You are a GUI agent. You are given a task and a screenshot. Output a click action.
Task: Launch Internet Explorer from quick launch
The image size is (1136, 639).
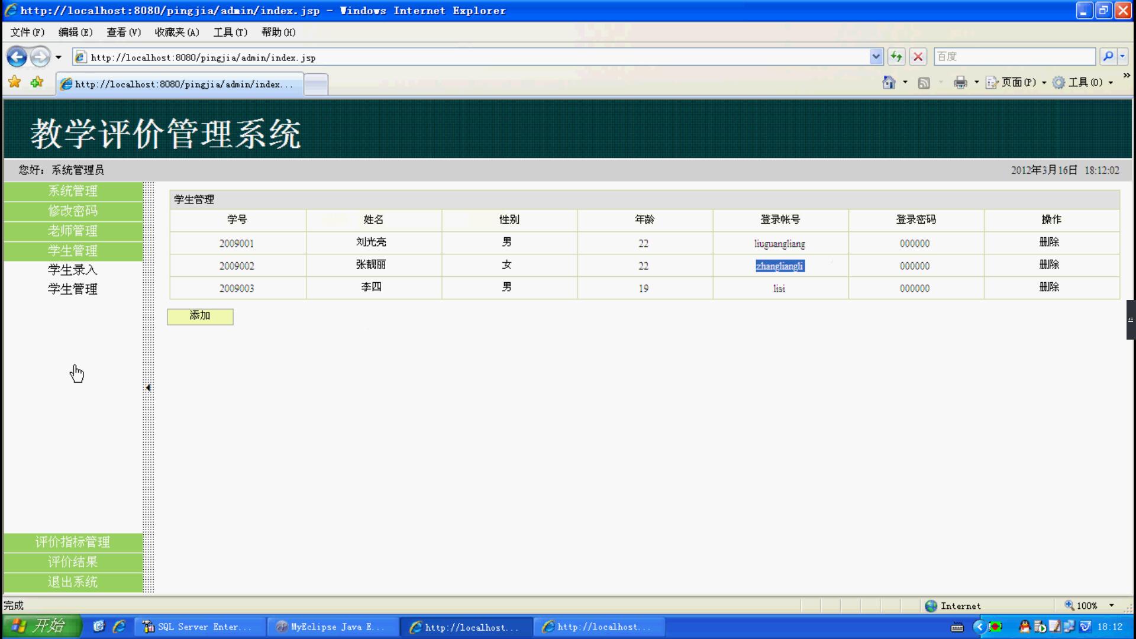pyautogui.click(x=119, y=627)
